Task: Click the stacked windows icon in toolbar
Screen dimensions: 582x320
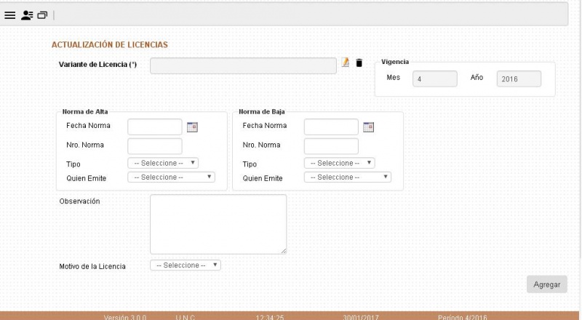Action: (x=42, y=15)
